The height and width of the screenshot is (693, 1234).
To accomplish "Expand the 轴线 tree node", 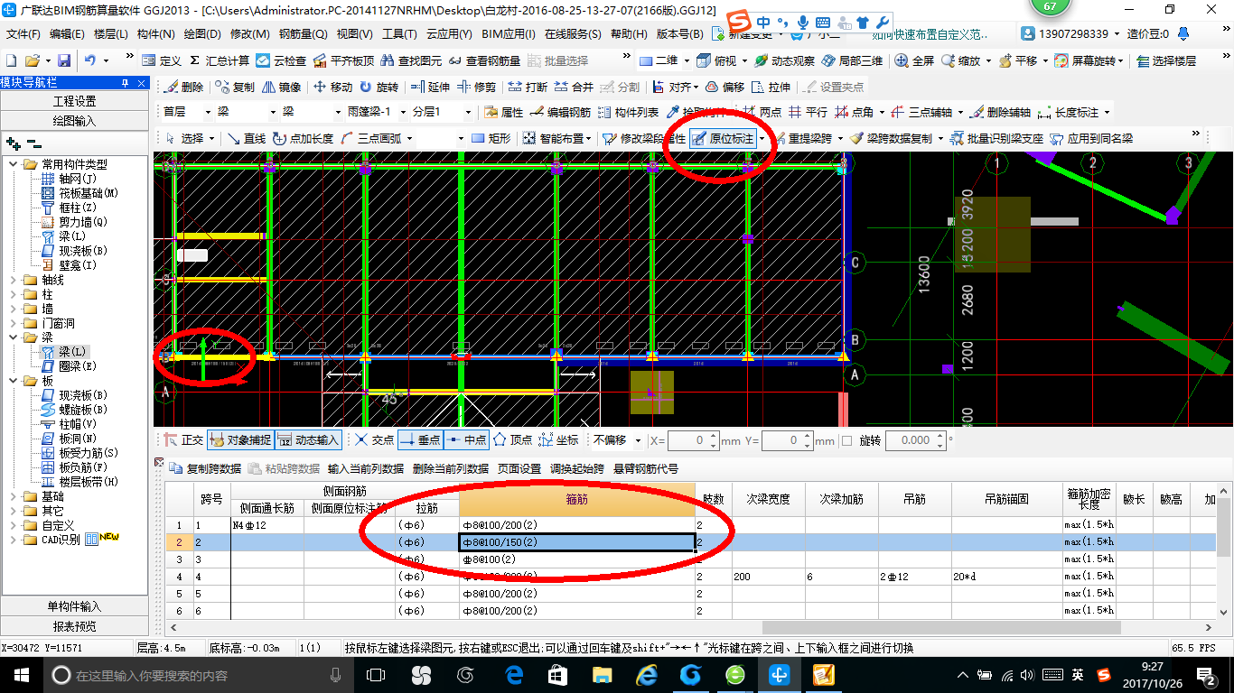I will 14,280.
